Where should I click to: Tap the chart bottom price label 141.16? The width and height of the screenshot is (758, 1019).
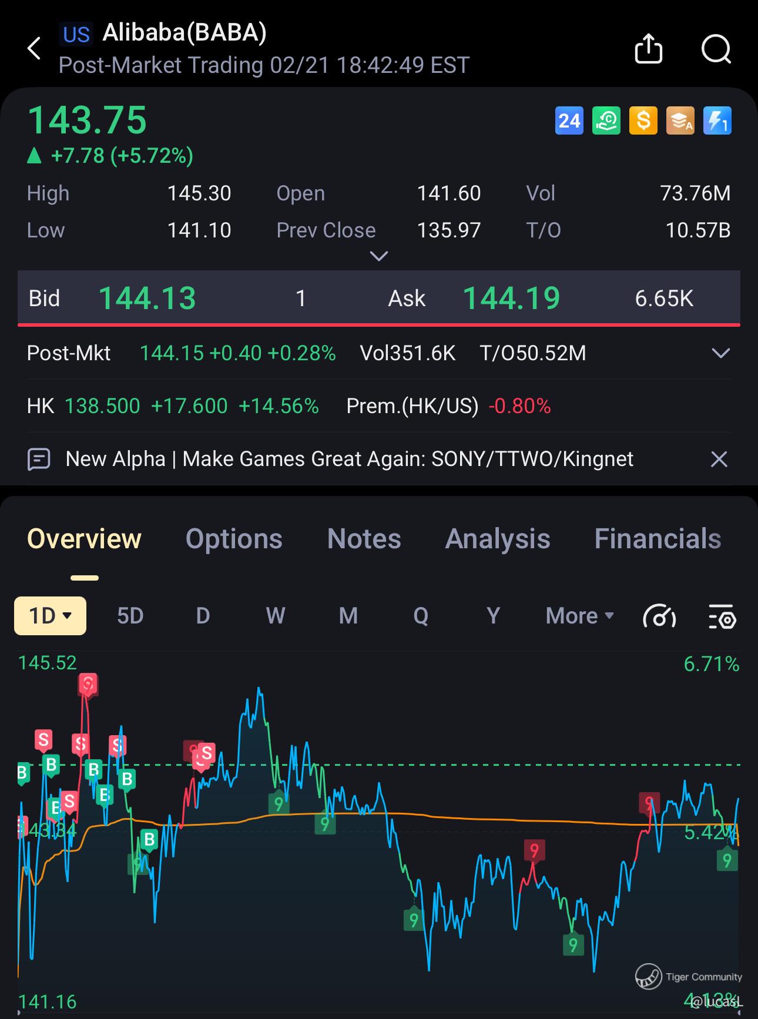coord(48,1001)
